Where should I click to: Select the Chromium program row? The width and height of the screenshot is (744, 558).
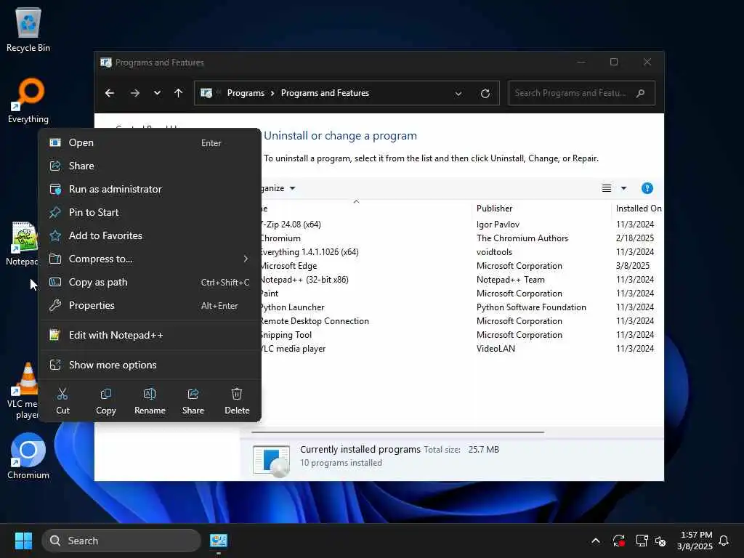(x=461, y=238)
